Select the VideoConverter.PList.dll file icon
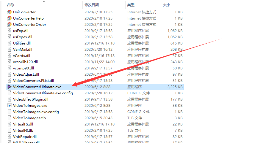The width and height of the screenshot is (277, 143). pos(10,81)
